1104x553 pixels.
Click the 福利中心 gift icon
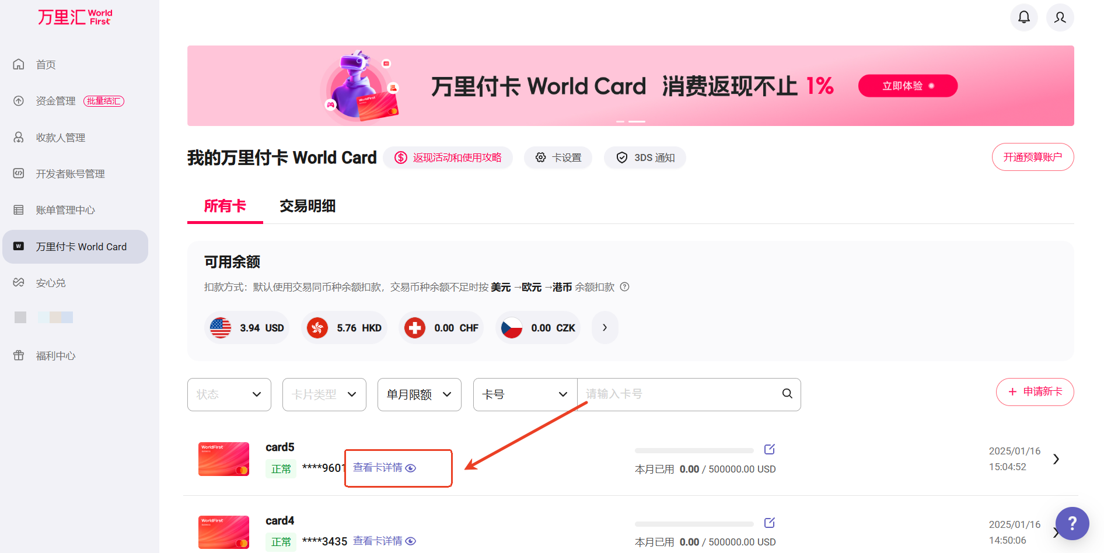click(x=19, y=355)
